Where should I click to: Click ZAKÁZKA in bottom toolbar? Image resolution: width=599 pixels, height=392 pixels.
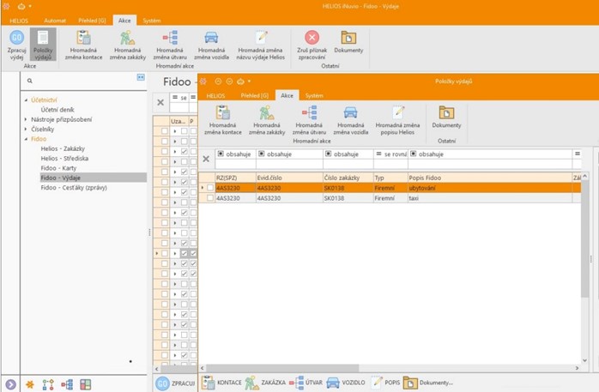[265, 383]
